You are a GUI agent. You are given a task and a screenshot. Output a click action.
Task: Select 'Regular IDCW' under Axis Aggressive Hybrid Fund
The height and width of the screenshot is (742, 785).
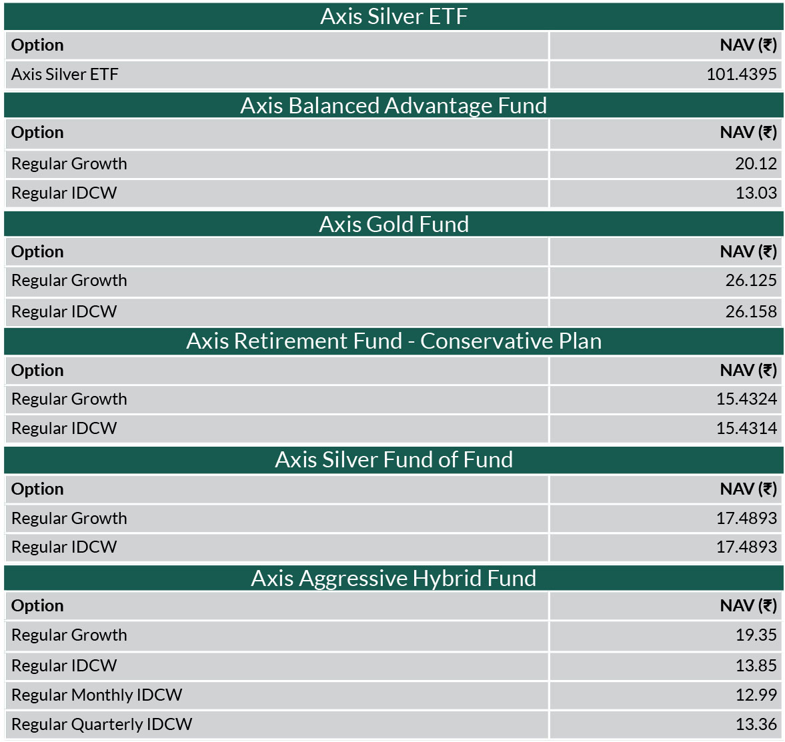[x=64, y=666]
